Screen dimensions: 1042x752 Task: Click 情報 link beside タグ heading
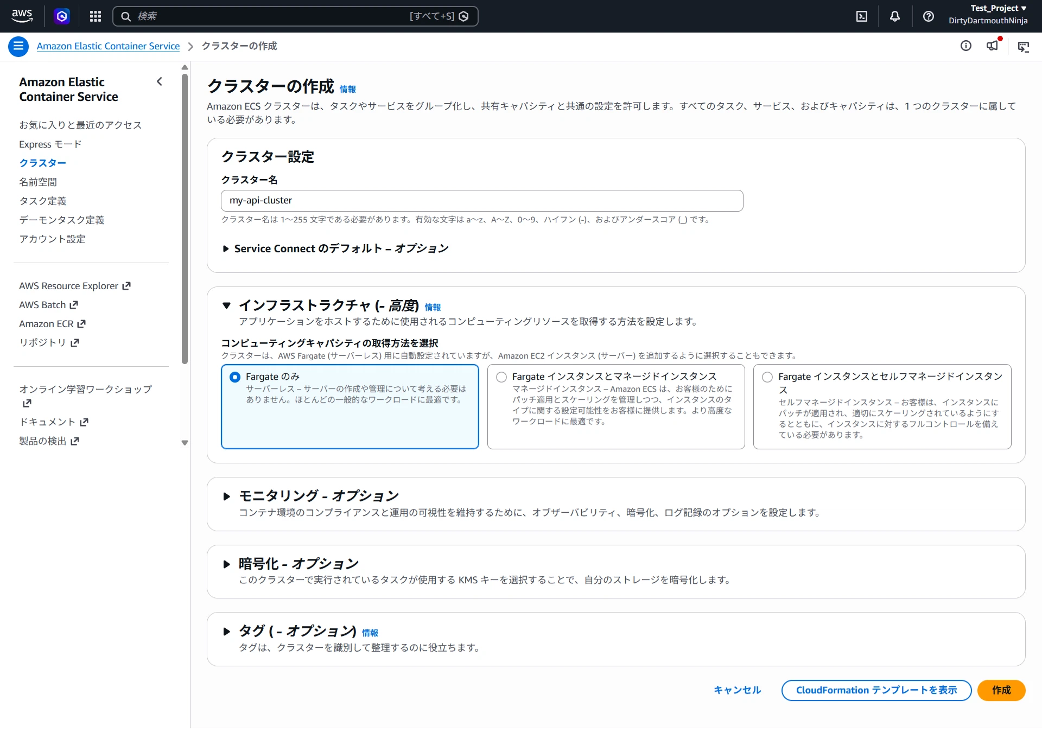[370, 633]
